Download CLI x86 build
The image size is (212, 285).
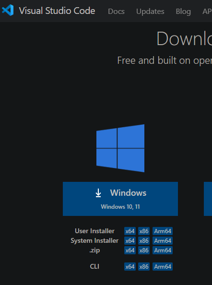click(144, 266)
